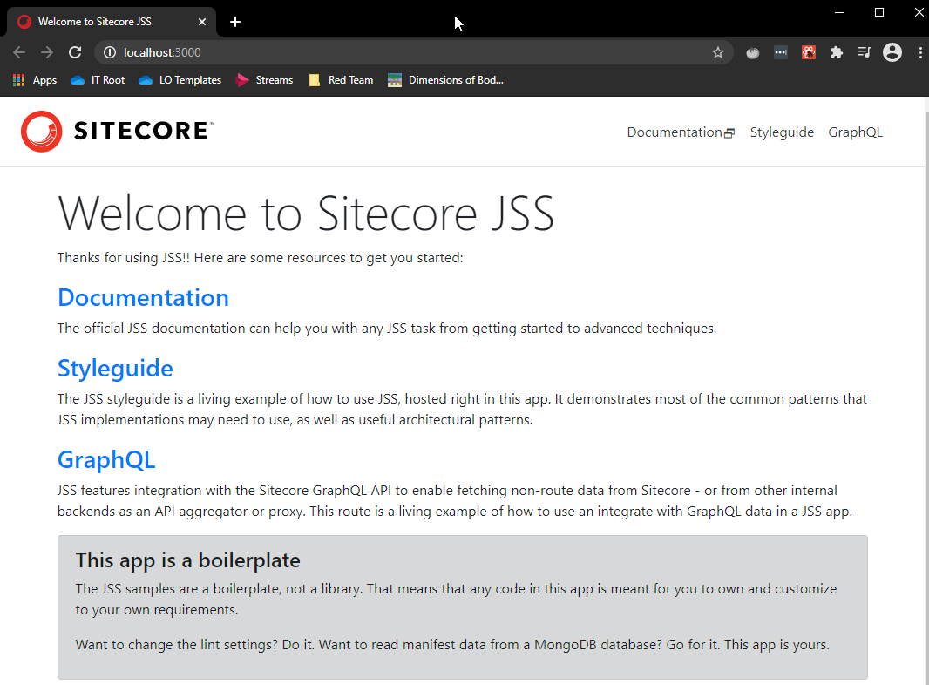
Task: Open a new browser tab
Action: tap(234, 21)
